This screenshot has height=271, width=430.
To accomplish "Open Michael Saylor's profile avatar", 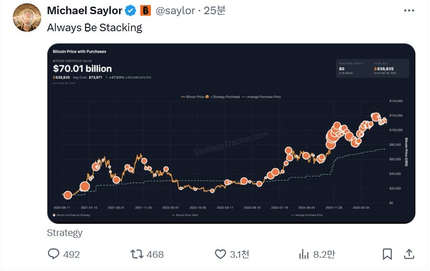I will click(x=27, y=17).
